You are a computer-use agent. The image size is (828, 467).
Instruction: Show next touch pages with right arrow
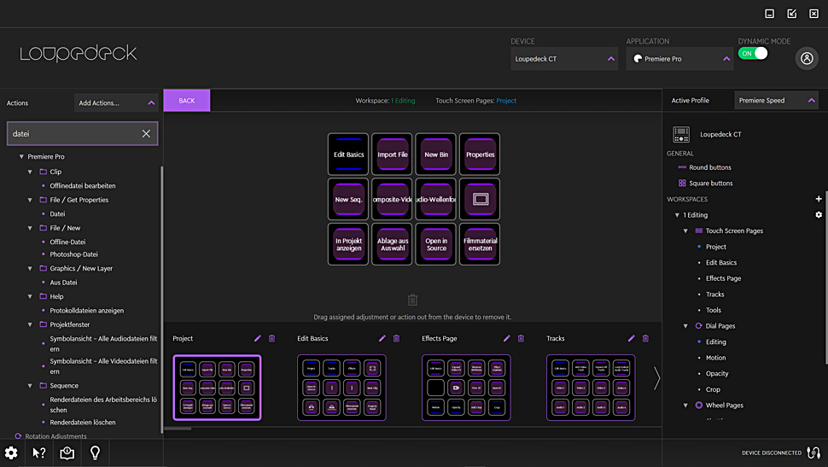coord(656,378)
